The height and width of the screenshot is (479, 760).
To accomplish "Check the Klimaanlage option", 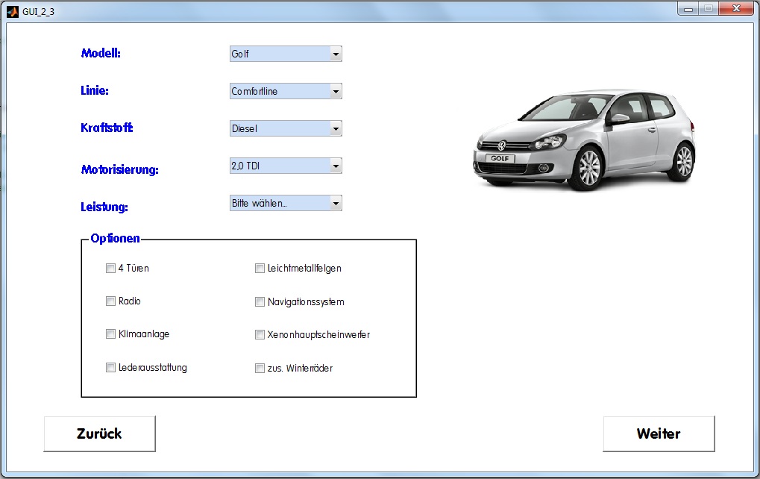I will tap(111, 334).
